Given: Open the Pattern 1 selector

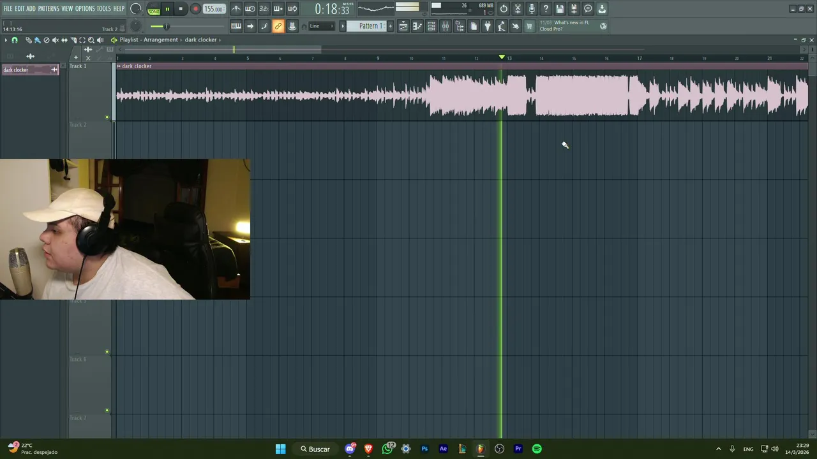Looking at the screenshot, I should pyautogui.click(x=370, y=26).
